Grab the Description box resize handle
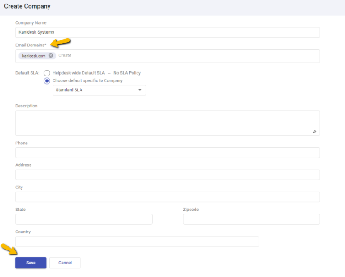This screenshot has height=277, width=345. click(x=314, y=131)
